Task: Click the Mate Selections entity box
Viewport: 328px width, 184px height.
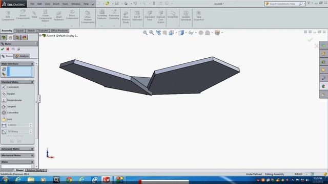Action: [x=19, y=72]
